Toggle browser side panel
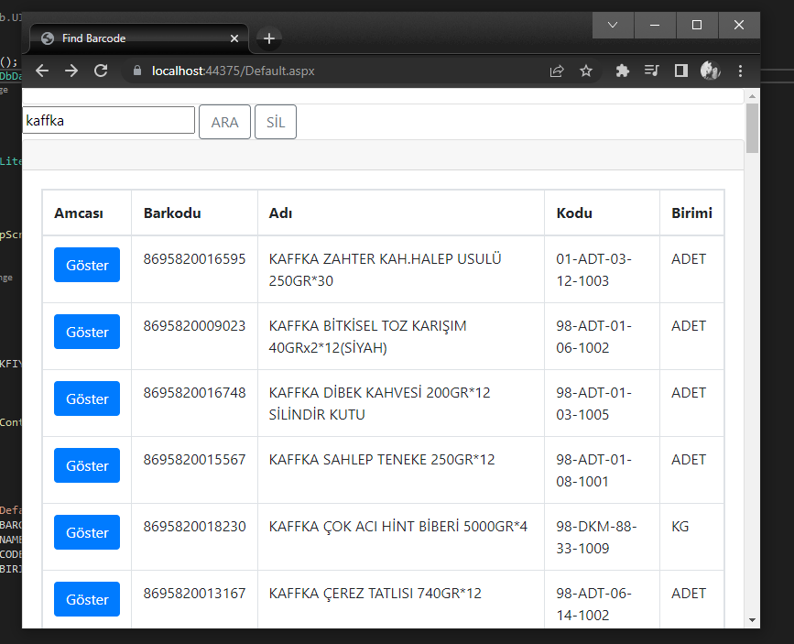Image resolution: width=794 pixels, height=644 pixels. 681,71
